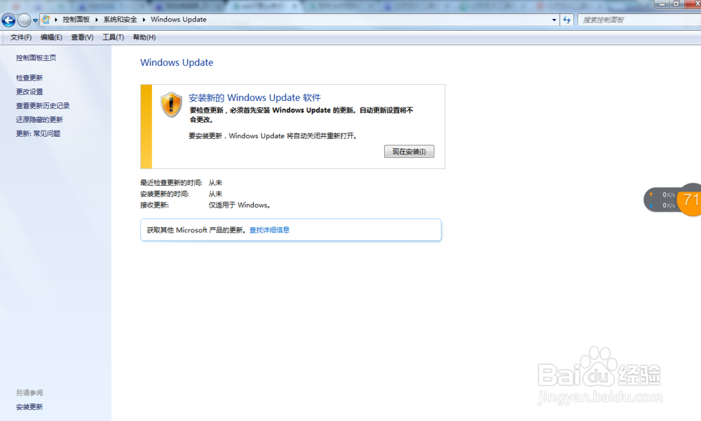The image size is (701, 421).
Task: Click the Control Panel icon in address bar
Action: (x=46, y=20)
